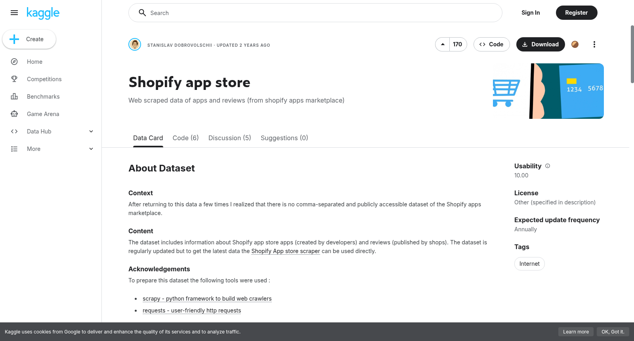Screen dimensions: 634x341
Task: Download the Shopify dataset
Action: 540,44
